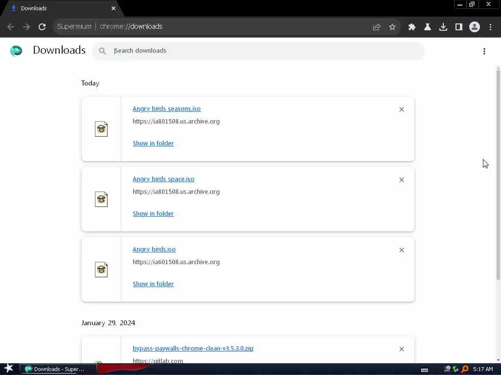The width and height of the screenshot is (501, 375).
Task: Restore down the browser window
Action: pyautogui.click(x=472, y=4)
